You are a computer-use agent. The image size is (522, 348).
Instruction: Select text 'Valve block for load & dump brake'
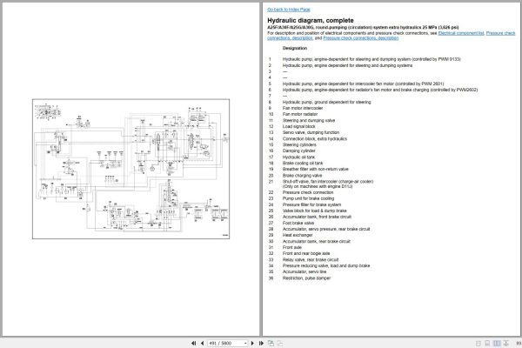tap(315, 211)
